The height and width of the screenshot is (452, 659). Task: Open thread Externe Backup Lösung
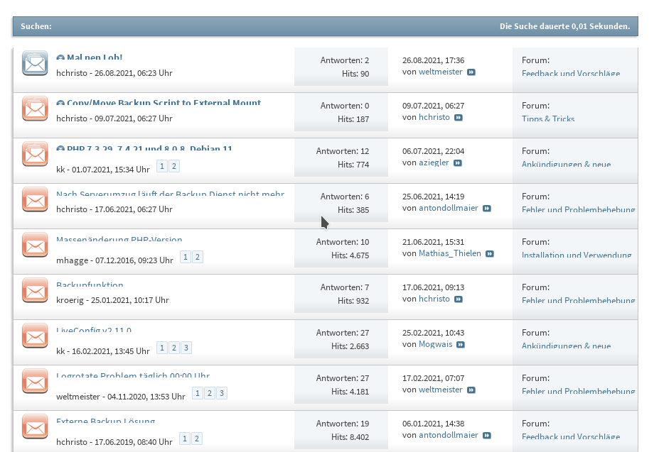106,421
